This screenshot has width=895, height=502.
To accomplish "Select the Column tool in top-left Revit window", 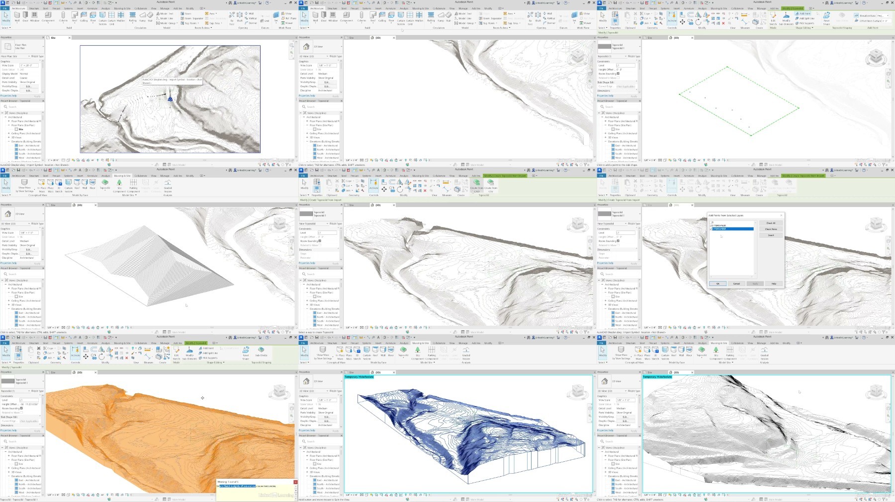I will pyautogui.click(x=63, y=16).
